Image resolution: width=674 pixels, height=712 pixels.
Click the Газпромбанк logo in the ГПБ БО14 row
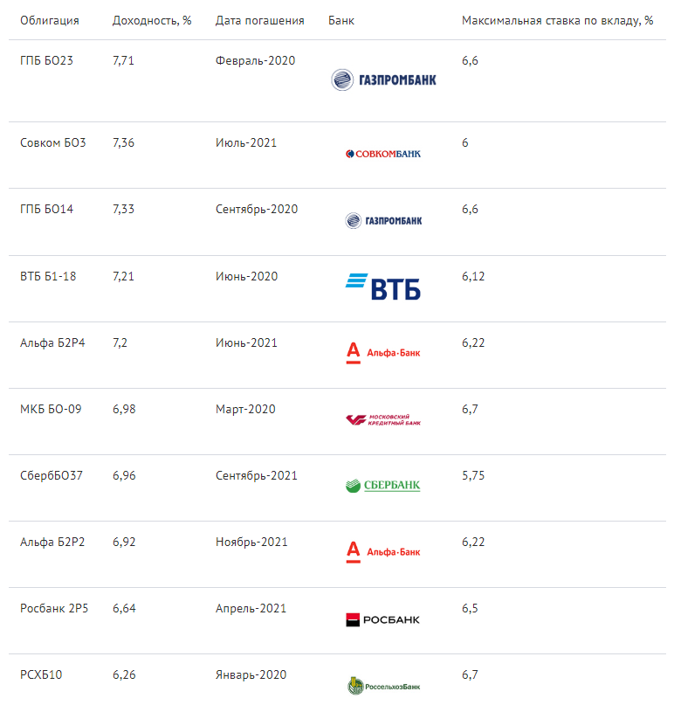383,221
